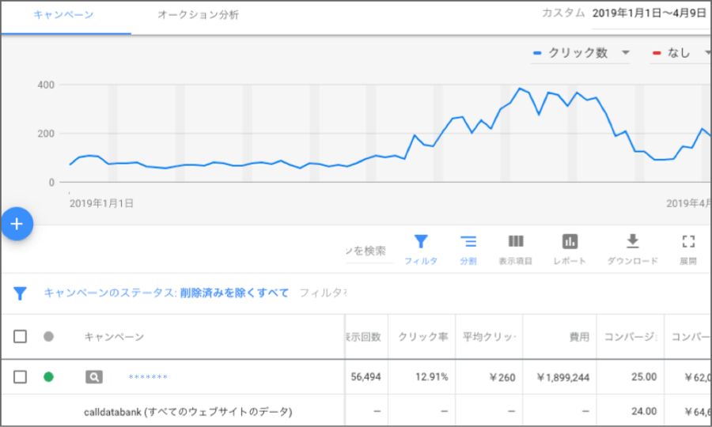The width and height of the screenshot is (712, 427).
Task: Click the campaign search field
Action: pyautogui.click(x=368, y=251)
